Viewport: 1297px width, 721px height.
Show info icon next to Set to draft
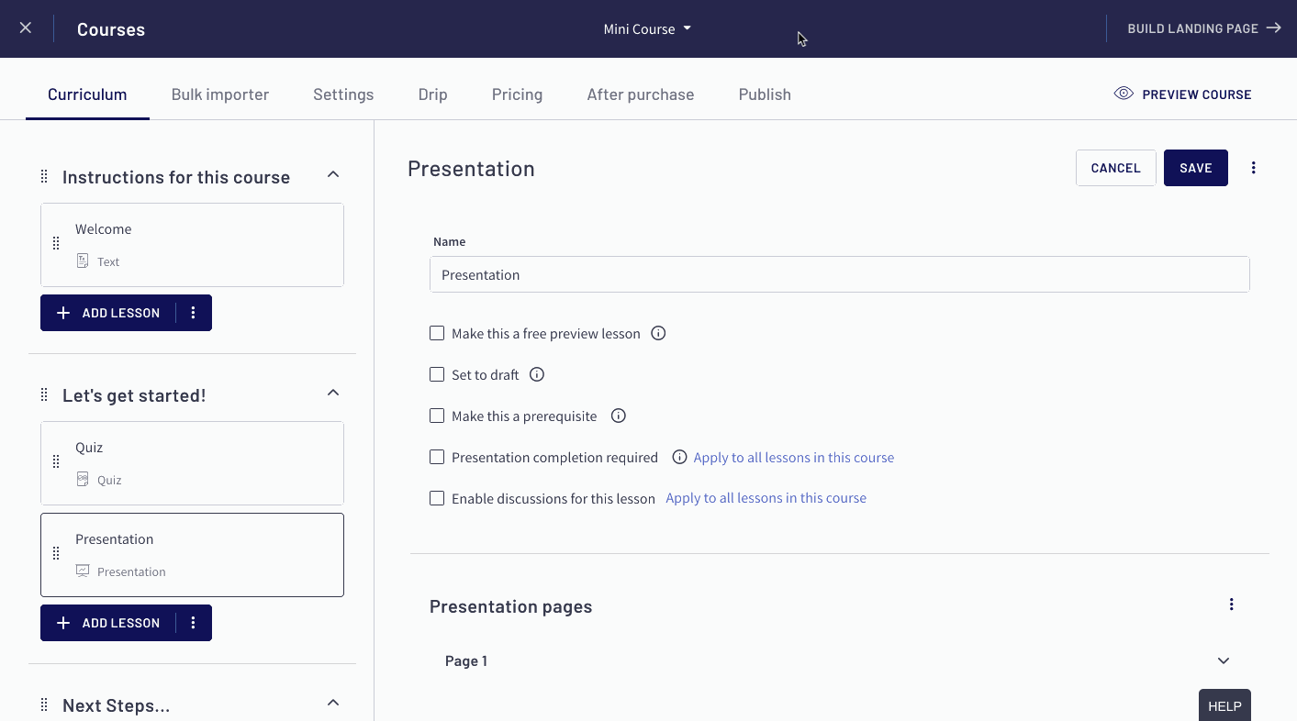pyautogui.click(x=538, y=374)
